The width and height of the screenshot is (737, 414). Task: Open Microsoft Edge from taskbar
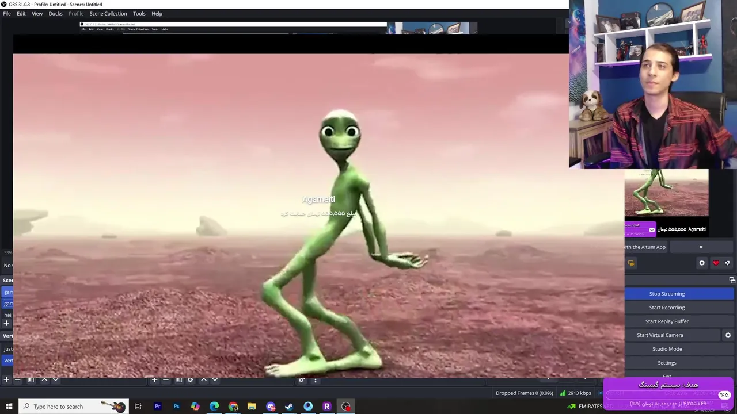pyautogui.click(x=214, y=407)
